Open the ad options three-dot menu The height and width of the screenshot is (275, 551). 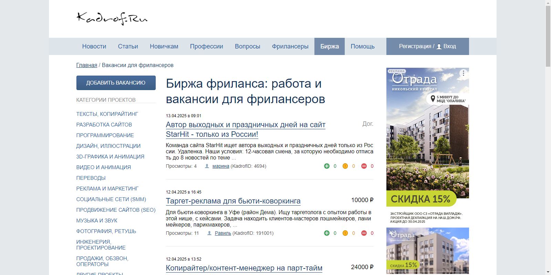464,73
